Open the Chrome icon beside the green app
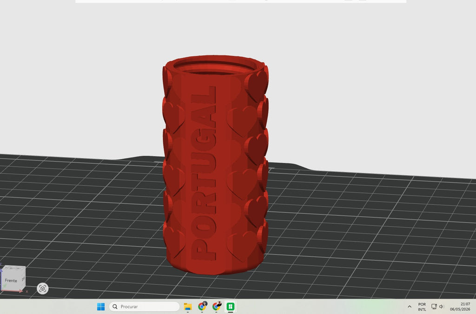 (217, 307)
